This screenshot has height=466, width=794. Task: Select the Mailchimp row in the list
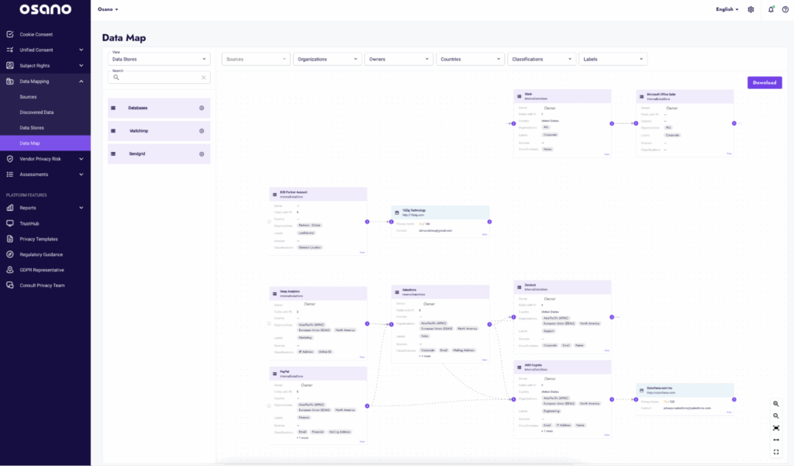[159, 131]
